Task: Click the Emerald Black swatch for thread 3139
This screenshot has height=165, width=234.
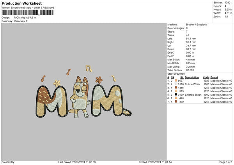Action: point(176,95)
